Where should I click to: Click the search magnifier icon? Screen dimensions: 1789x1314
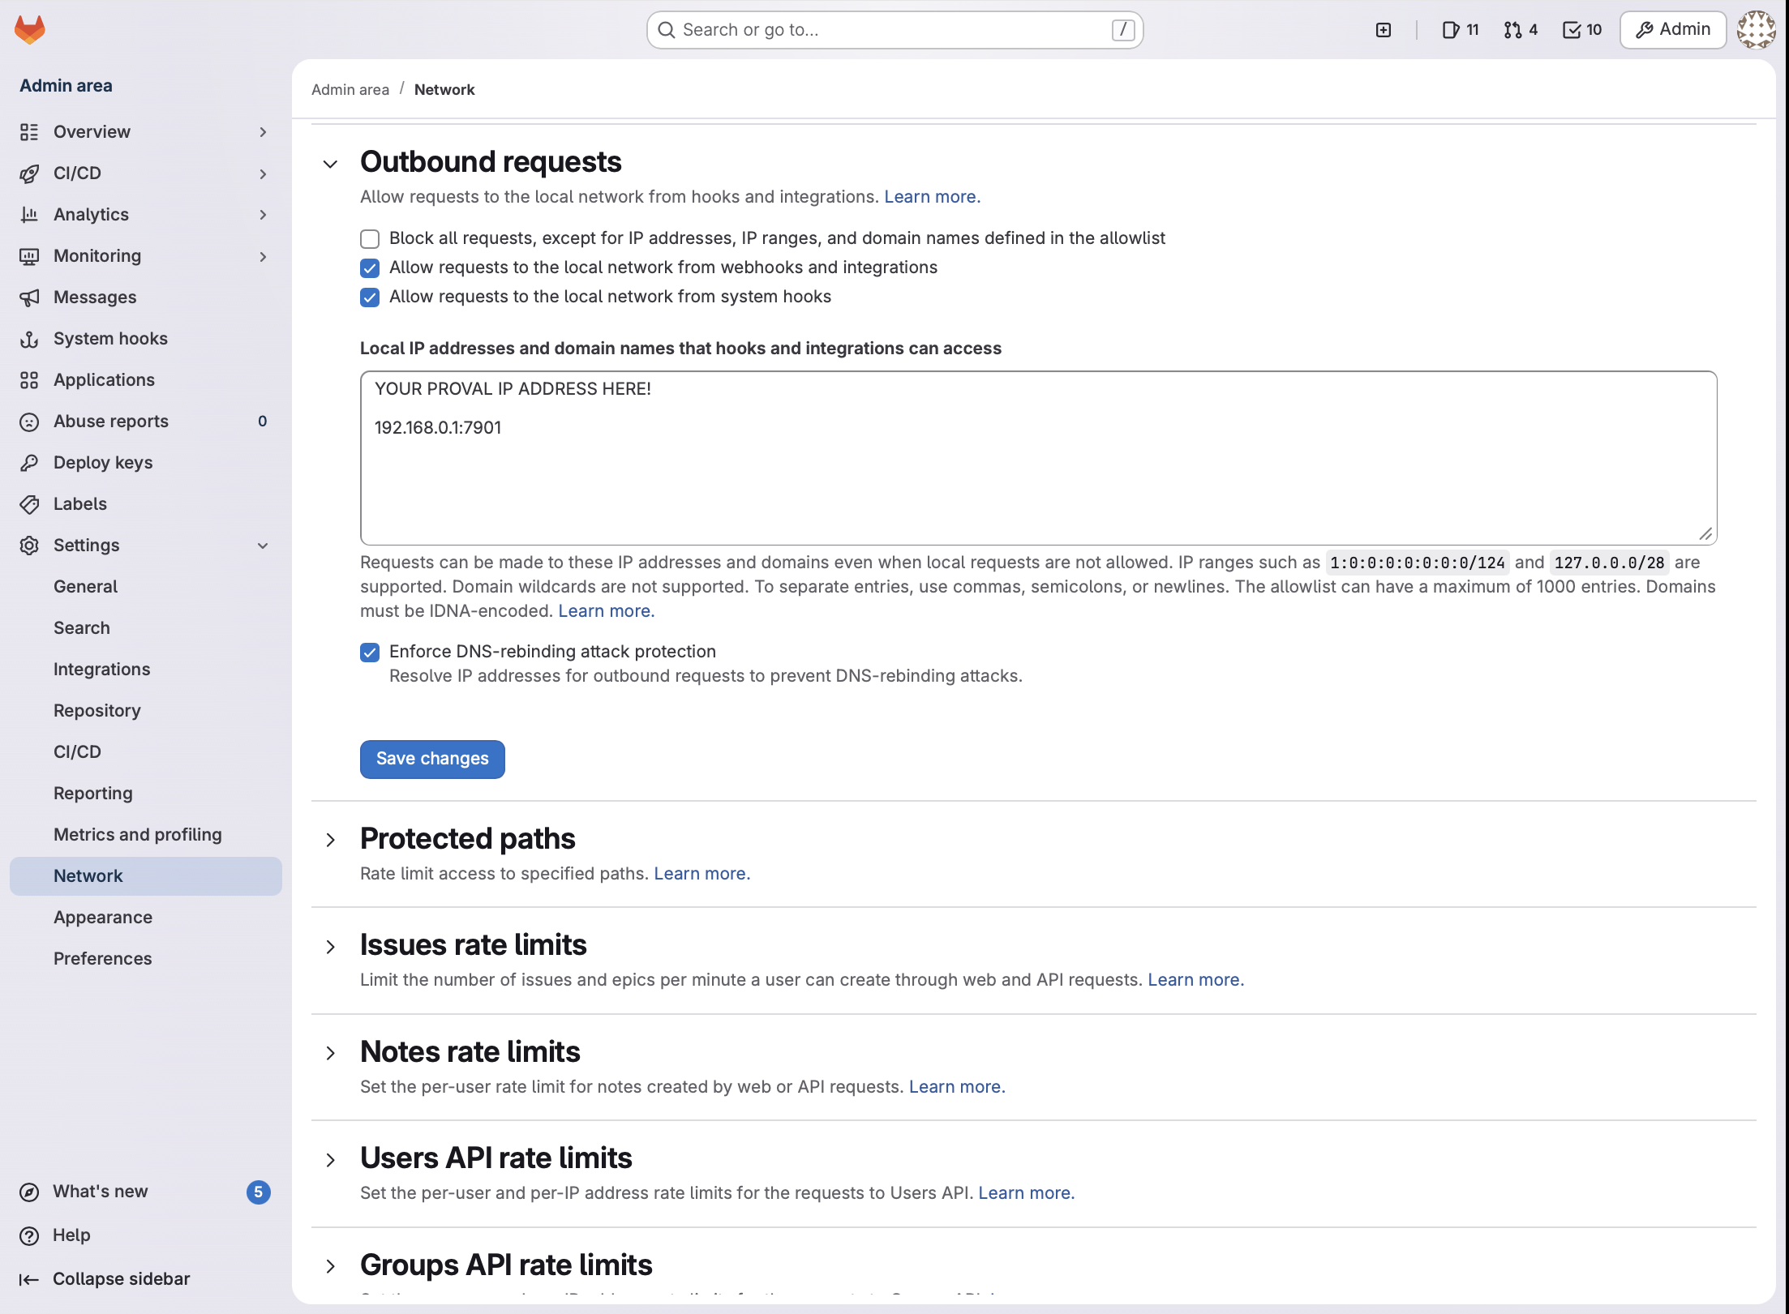[667, 30]
